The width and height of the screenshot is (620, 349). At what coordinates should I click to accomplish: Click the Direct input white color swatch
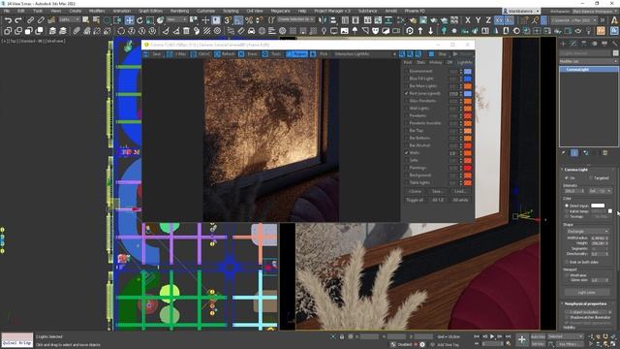tap(598, 206)
